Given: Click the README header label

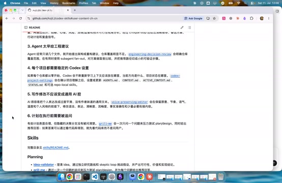Looking at the screenshot, I should (x=34, y=27).
